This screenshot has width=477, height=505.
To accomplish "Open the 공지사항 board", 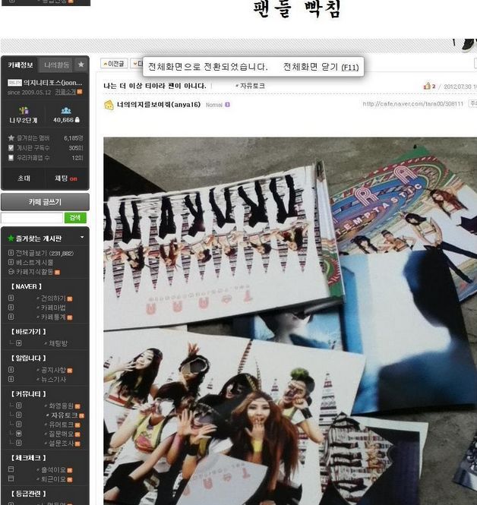I will (53, 370).
